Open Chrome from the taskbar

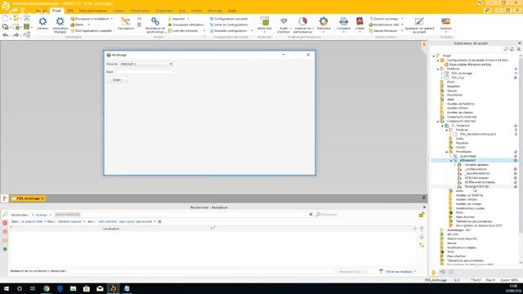[47, 288]
